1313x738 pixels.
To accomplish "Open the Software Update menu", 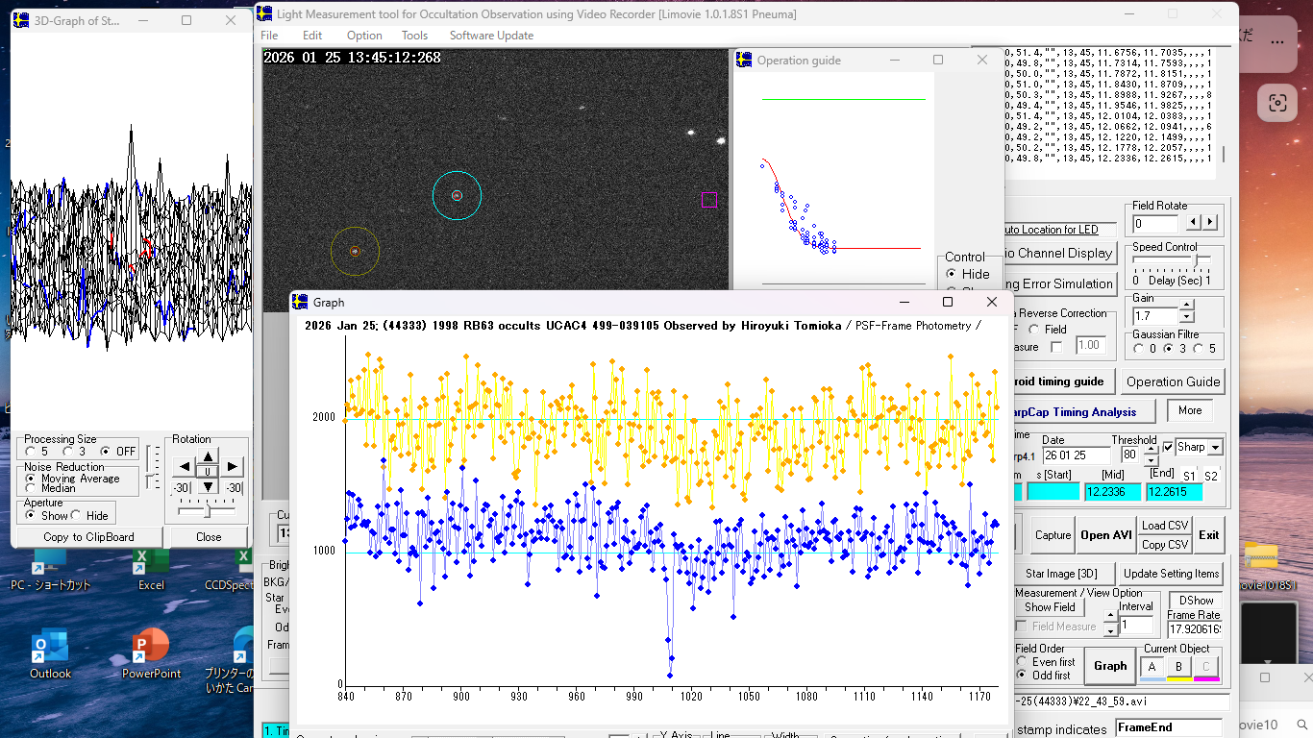I will (491, 36).
